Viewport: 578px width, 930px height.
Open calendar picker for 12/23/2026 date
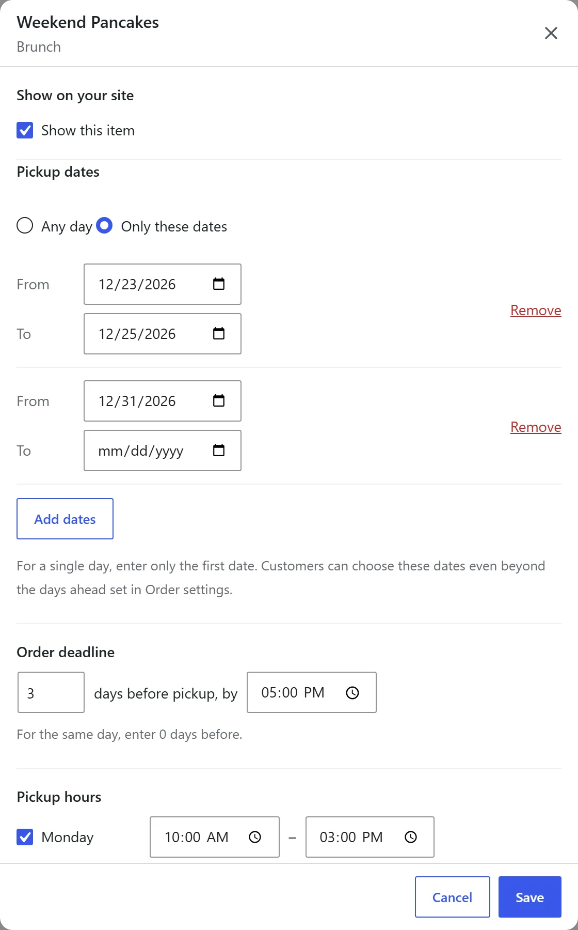(x=219, y=284)
